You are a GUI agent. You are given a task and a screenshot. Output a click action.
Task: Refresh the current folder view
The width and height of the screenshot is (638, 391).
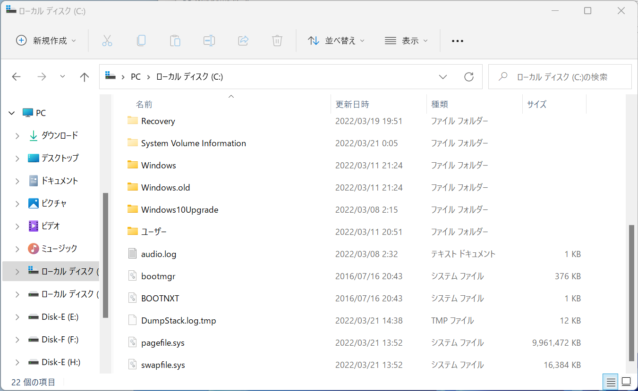point(469,77)
